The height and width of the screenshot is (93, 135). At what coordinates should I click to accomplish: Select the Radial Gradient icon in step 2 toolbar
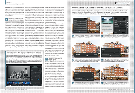coord(127,27)
